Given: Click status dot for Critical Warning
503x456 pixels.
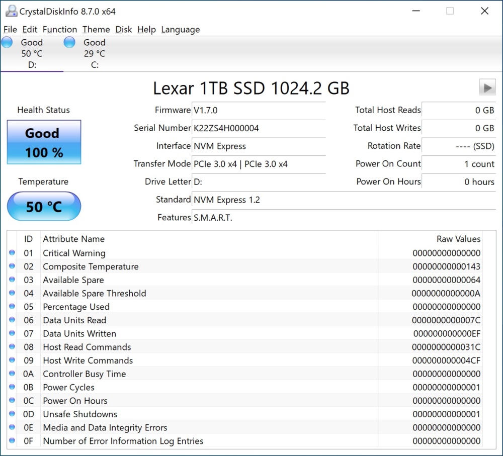Looking at the screenshot, I should pos(12,253).
